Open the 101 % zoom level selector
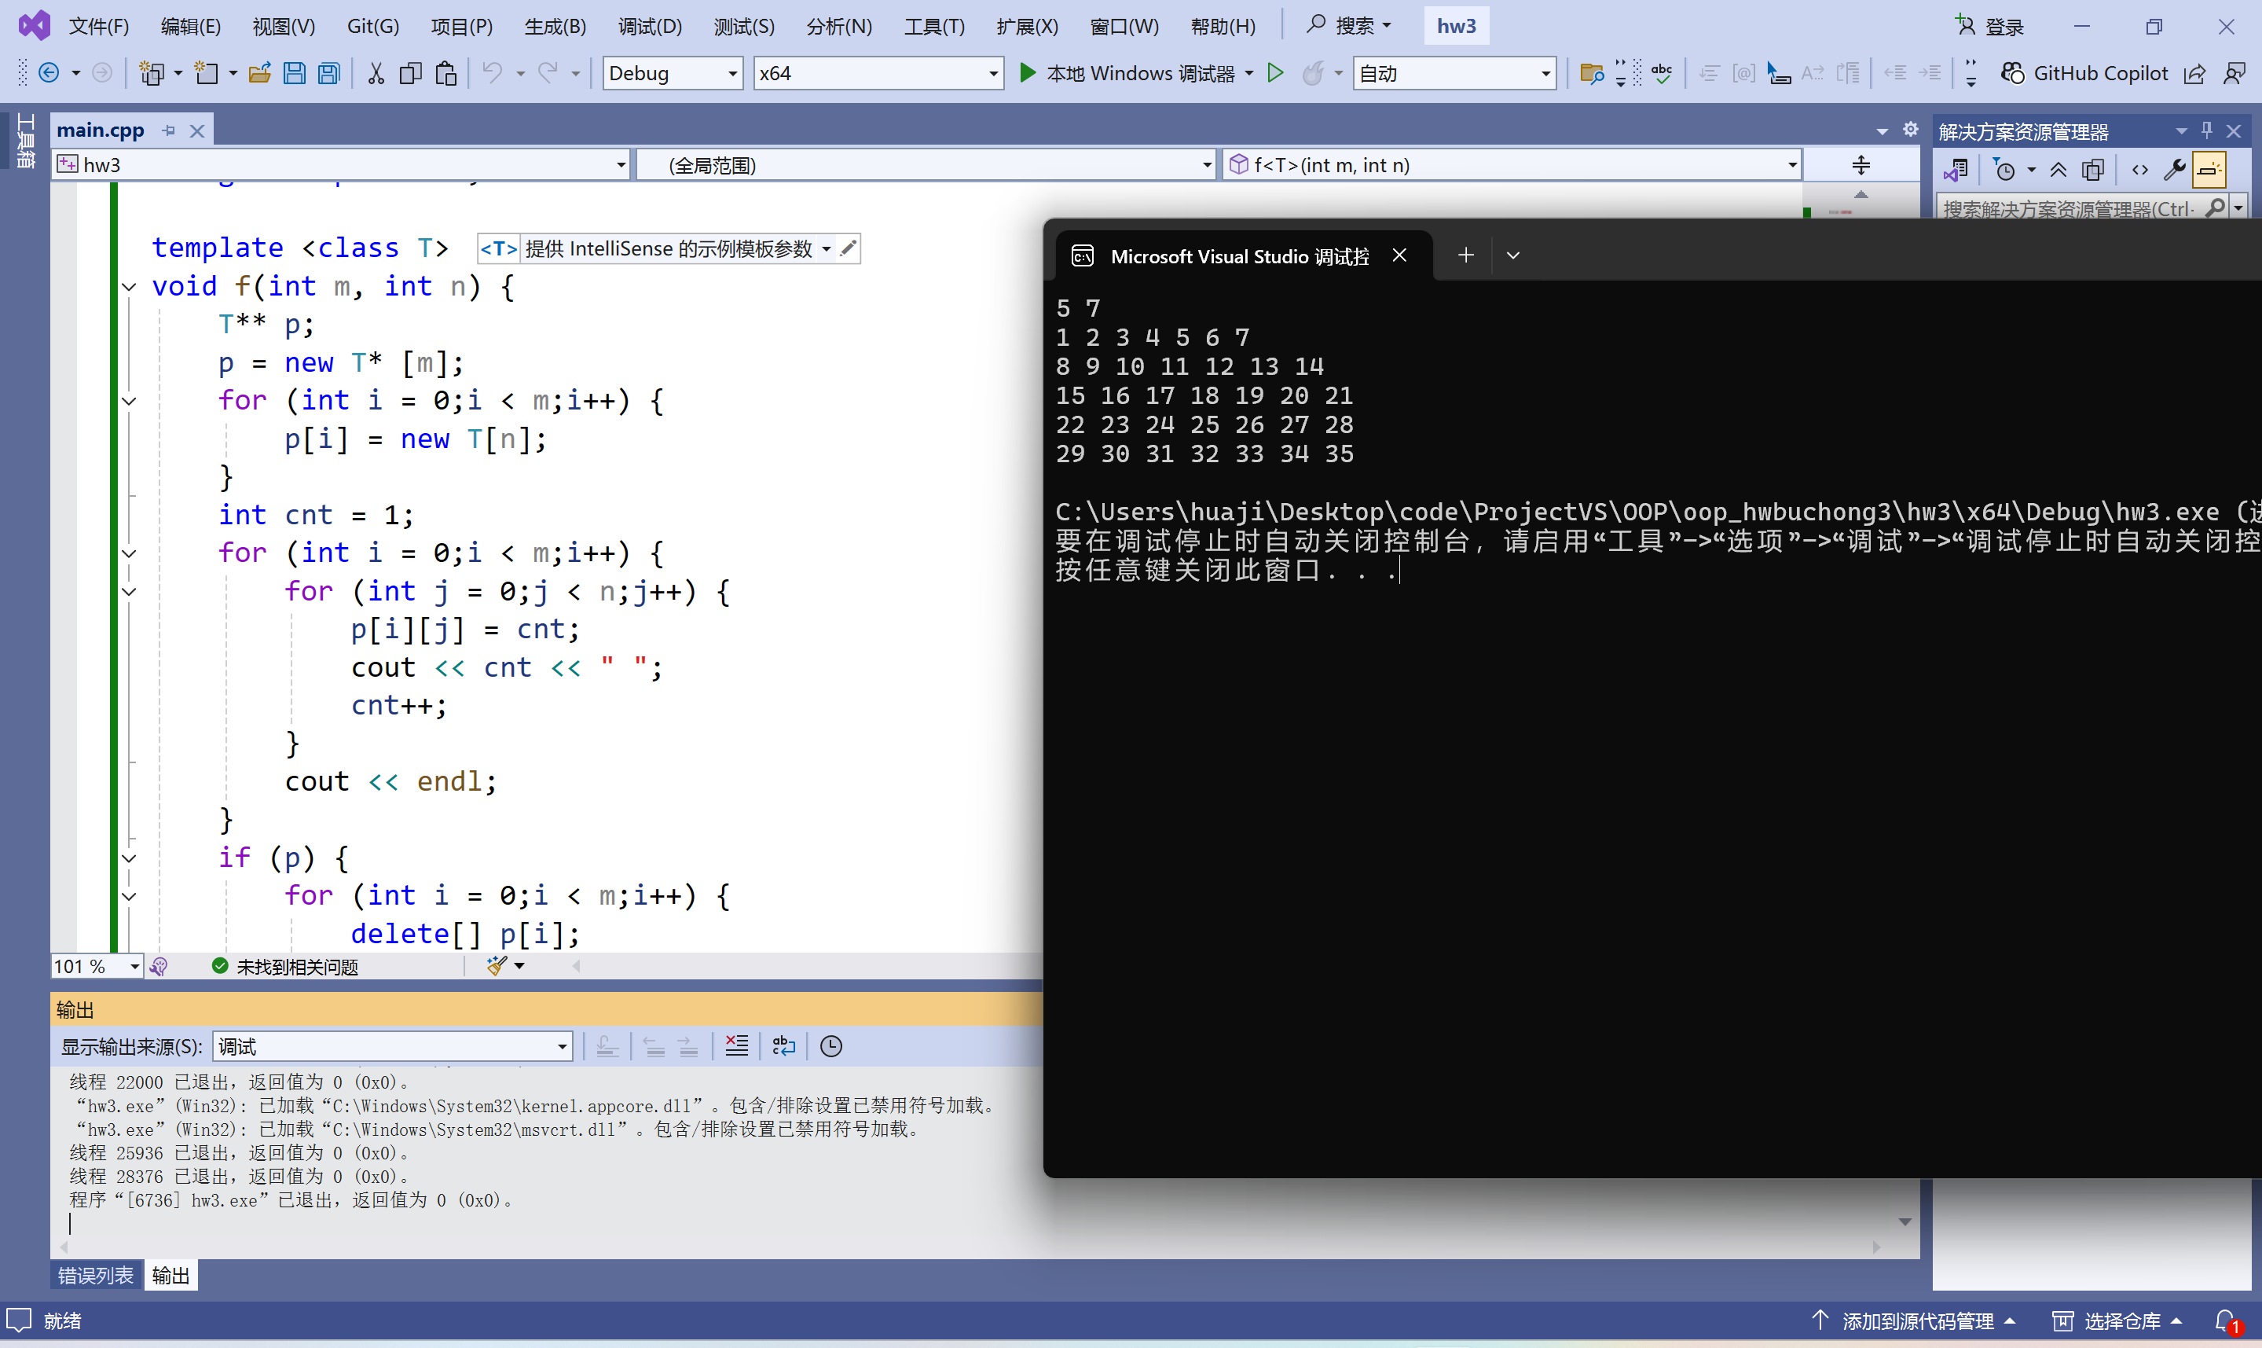 tap(134, 967)
